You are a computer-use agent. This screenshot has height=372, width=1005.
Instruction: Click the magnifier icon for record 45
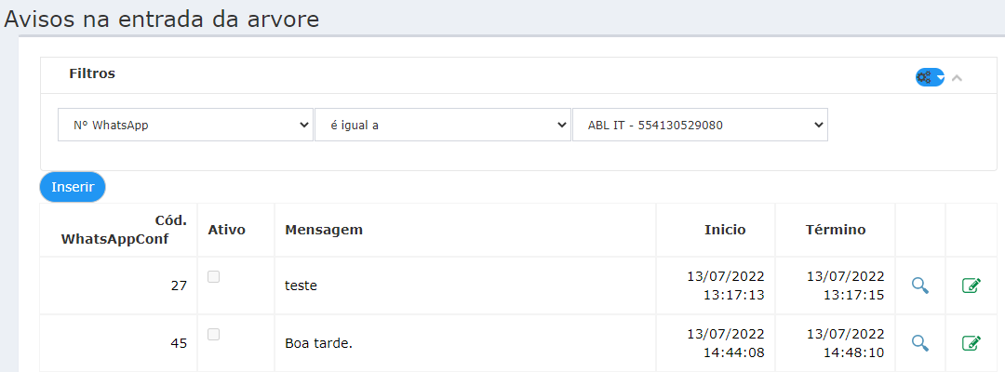coord(920,343)
